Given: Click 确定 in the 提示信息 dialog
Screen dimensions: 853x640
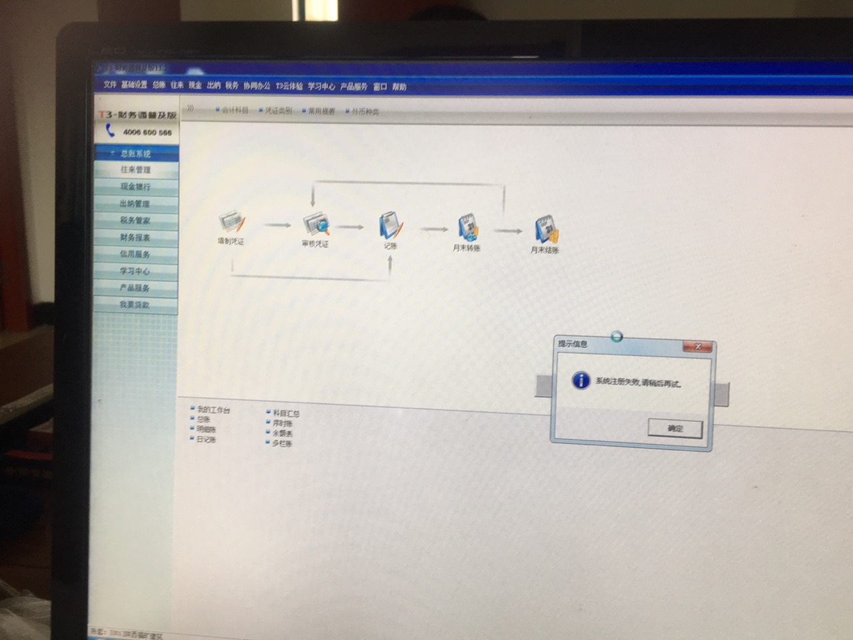Looking at the screenshot, I should [x=675, y=428].
